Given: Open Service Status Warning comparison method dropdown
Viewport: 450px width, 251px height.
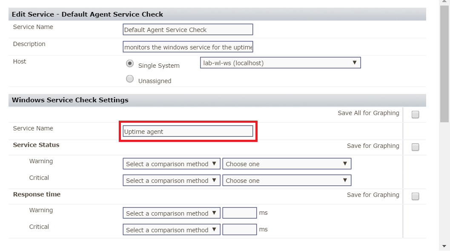Looking at the screenshot, I should (x=172, y=164).
